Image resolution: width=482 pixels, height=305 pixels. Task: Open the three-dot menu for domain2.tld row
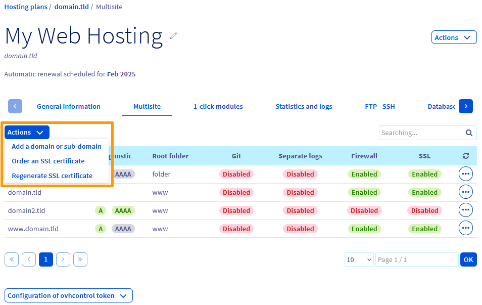465,210
